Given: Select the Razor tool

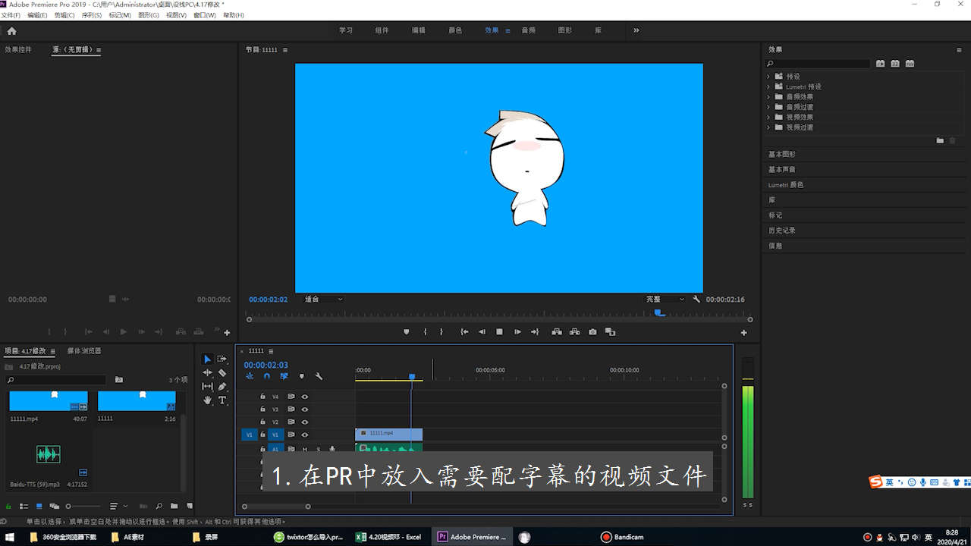Looking at the screenshot, I should (222, 372).
